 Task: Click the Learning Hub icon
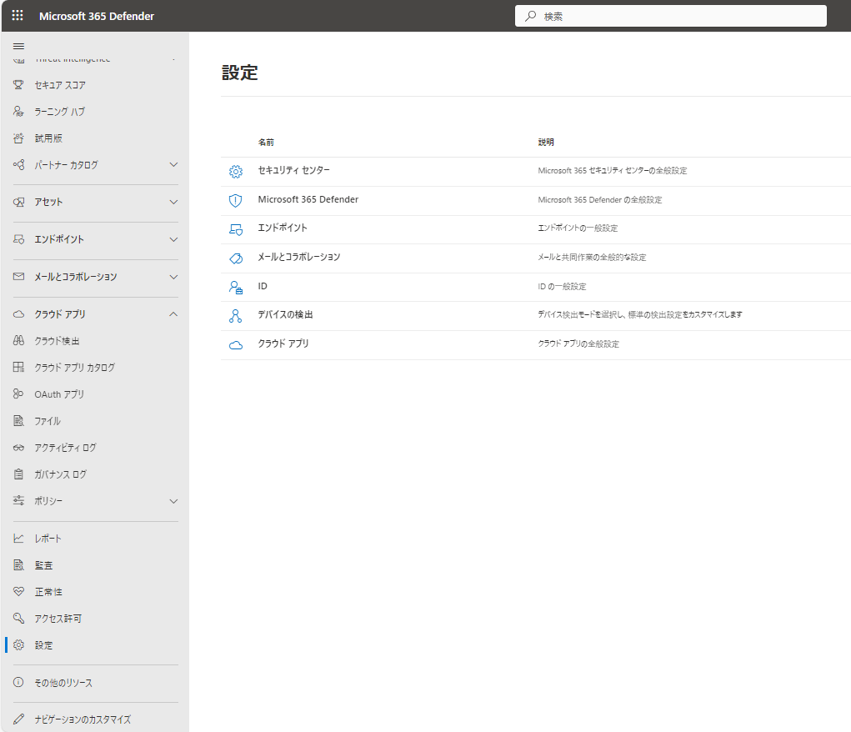point(18,112)
